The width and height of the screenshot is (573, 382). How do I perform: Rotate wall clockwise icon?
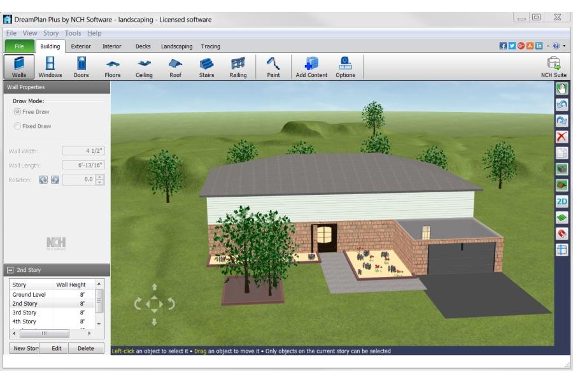[55, 180]
